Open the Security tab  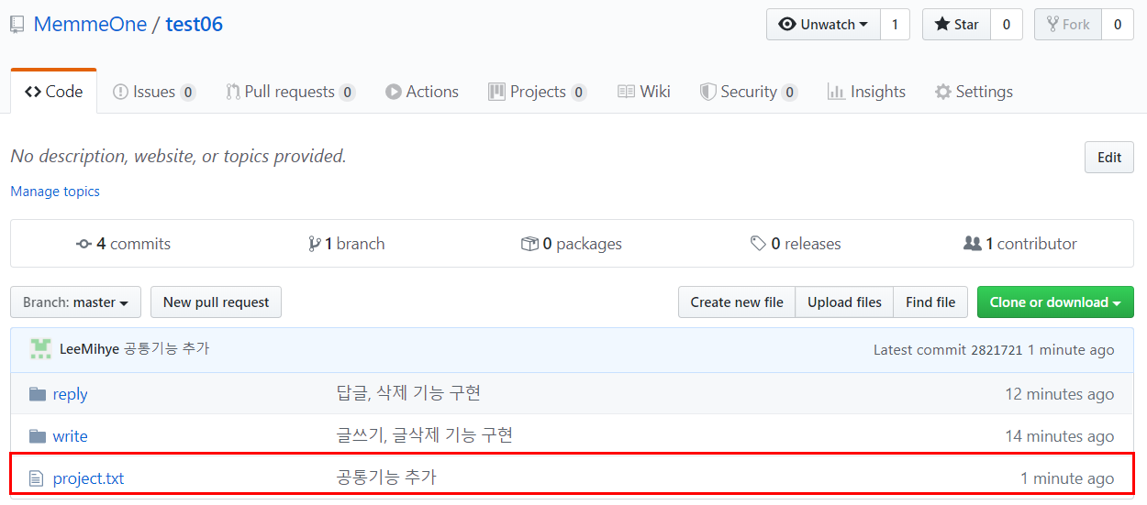749,92
